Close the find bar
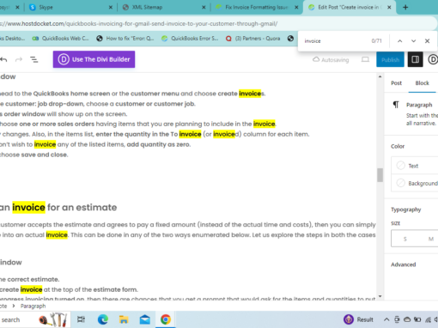The width and height of the screenshot is (438, 328). (x=427, y=41)
